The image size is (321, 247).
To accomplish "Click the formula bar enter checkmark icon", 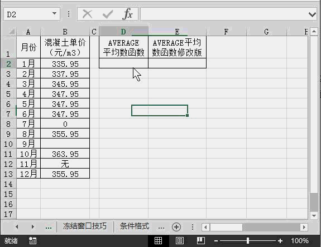I will 108,14.
